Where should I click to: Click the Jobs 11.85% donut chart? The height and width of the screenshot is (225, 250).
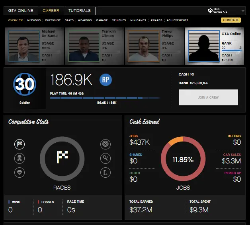coord(183,160)
